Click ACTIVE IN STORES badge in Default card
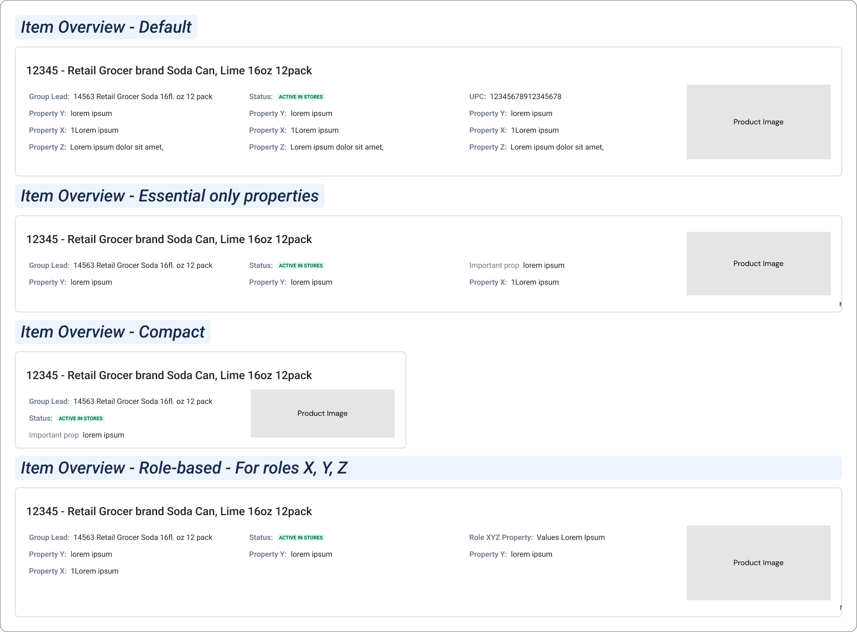857x632 pixels. tap(301, 97)
